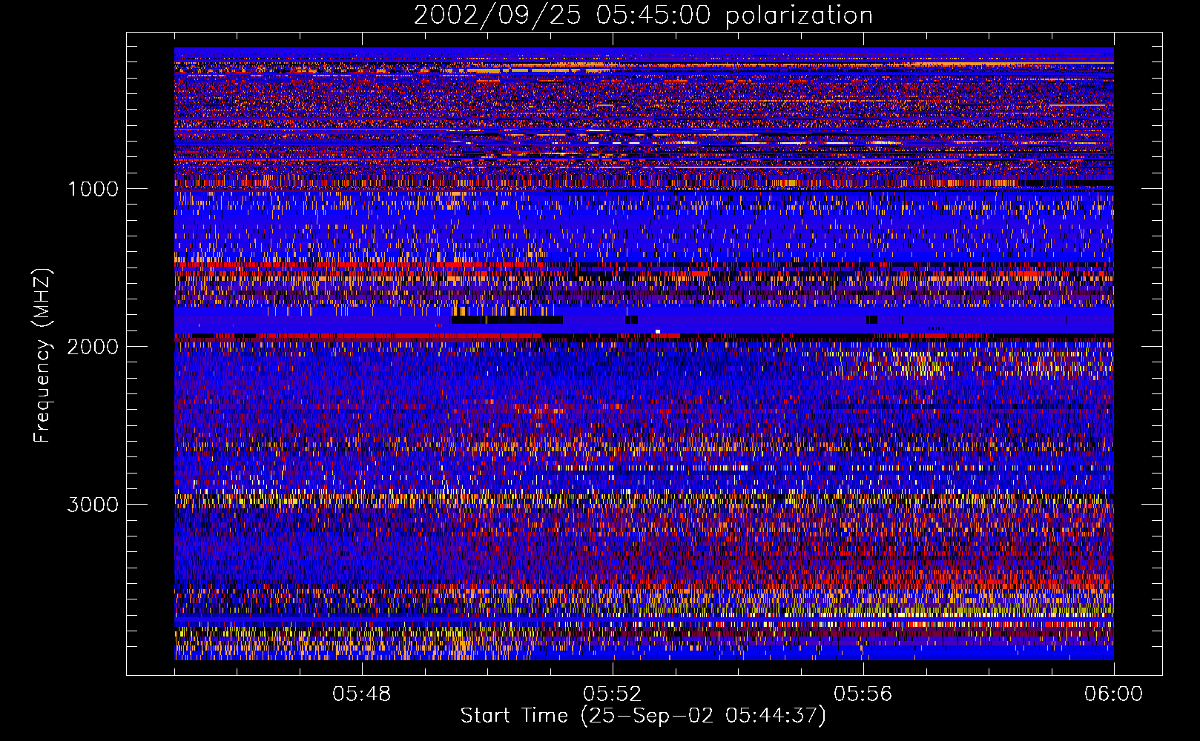Viewport: 1200px width, 741px height.
Task: Click the '06:00' time tick label
Action: pyautogui.click(x=1114, y=694)
